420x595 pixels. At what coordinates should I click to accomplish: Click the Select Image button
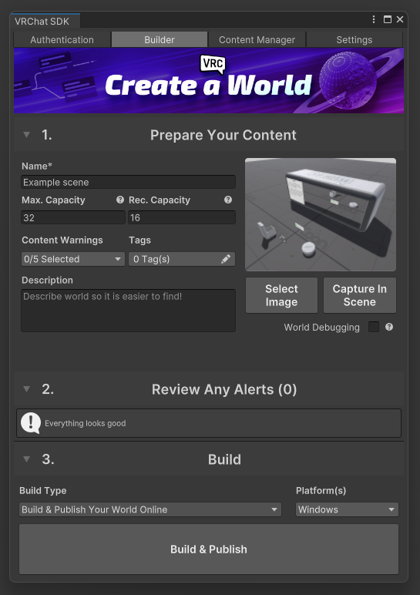point(281,295)
